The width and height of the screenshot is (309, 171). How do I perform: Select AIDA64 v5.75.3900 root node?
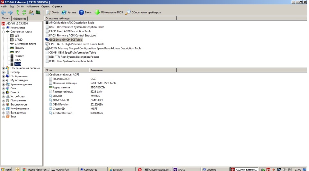click(17, 23)
